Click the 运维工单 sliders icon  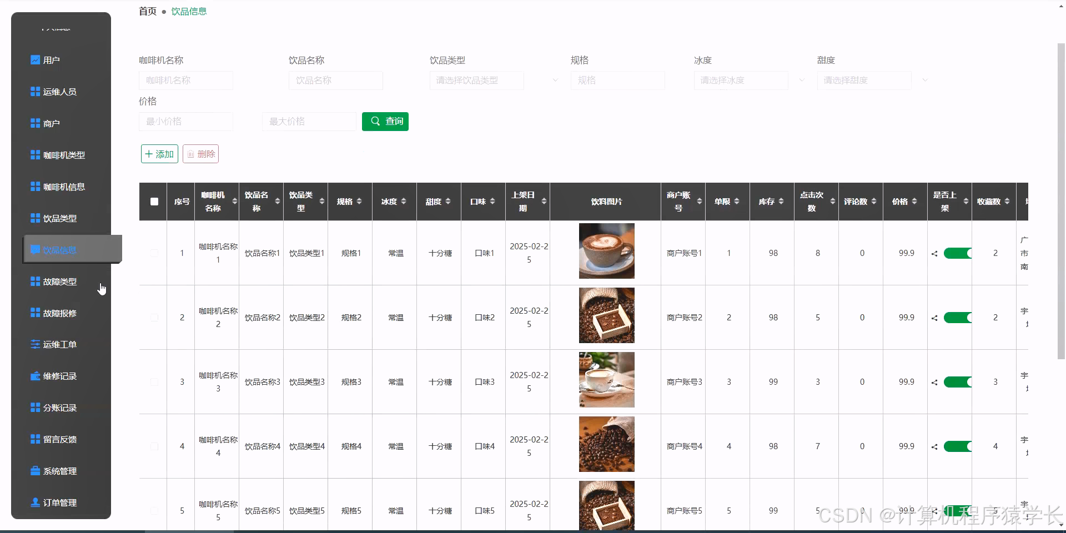click(x=35, y=344)
